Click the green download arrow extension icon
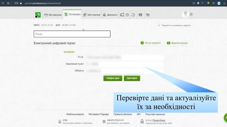This screenshot has width=227, height=127. (208, 3)
